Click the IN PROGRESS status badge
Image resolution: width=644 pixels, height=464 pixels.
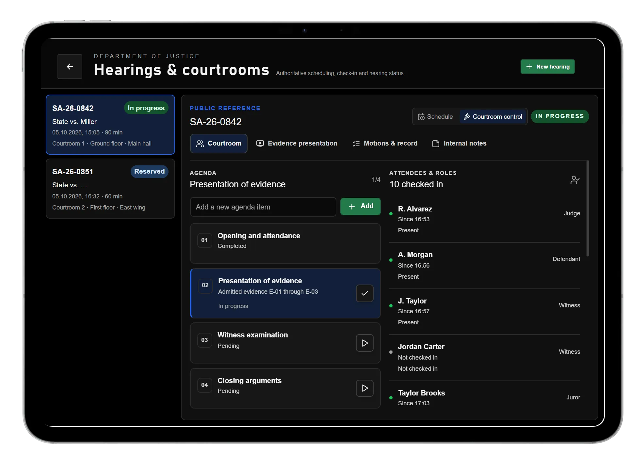(x=560, y=116)
